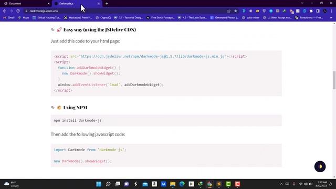Switch to the Document tab
Screen dimensions: 336x189
[x=26, y=4]
